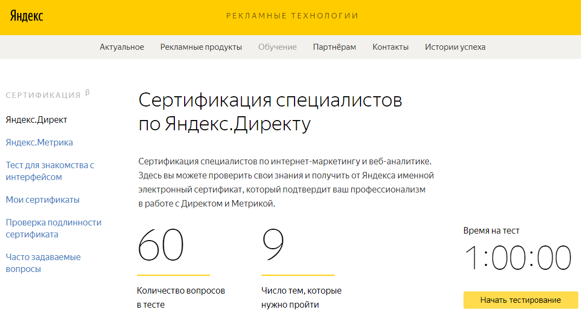The image size is (581, 319).
Task: Click the number 60 questions count
Action: pos(161,245)
